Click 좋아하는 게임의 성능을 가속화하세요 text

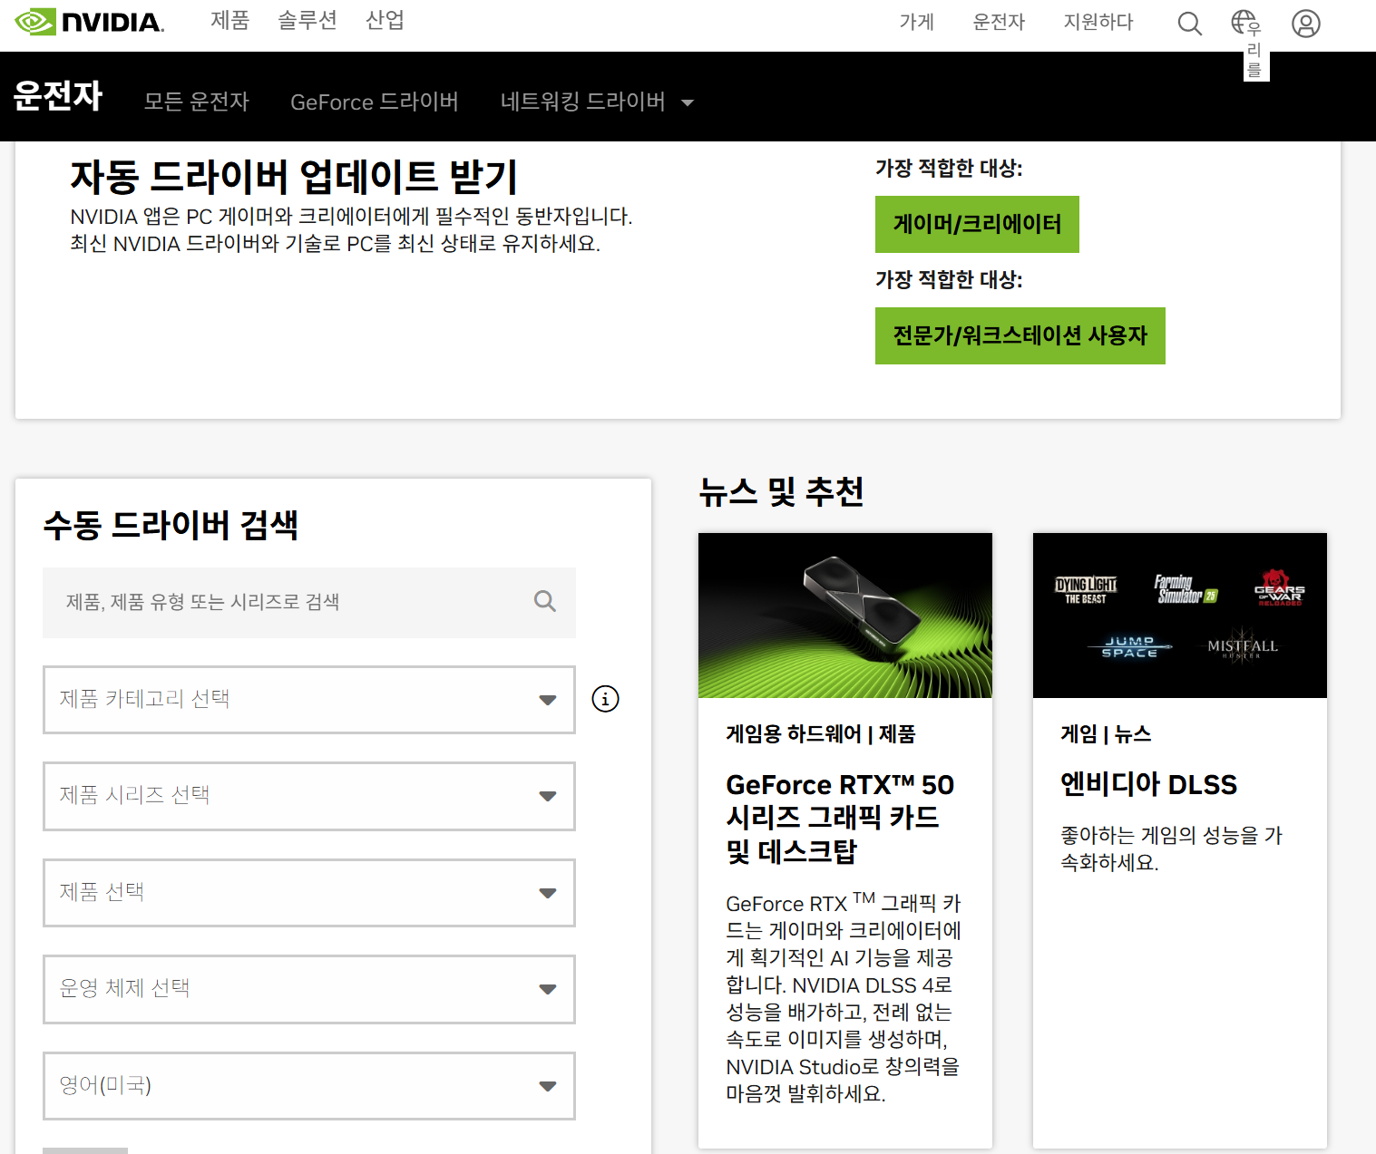click(1171, 849)
